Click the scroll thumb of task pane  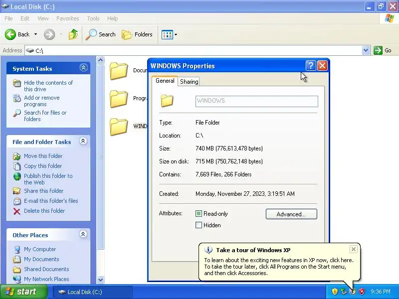pyautogui.click(x=101, y=156)
